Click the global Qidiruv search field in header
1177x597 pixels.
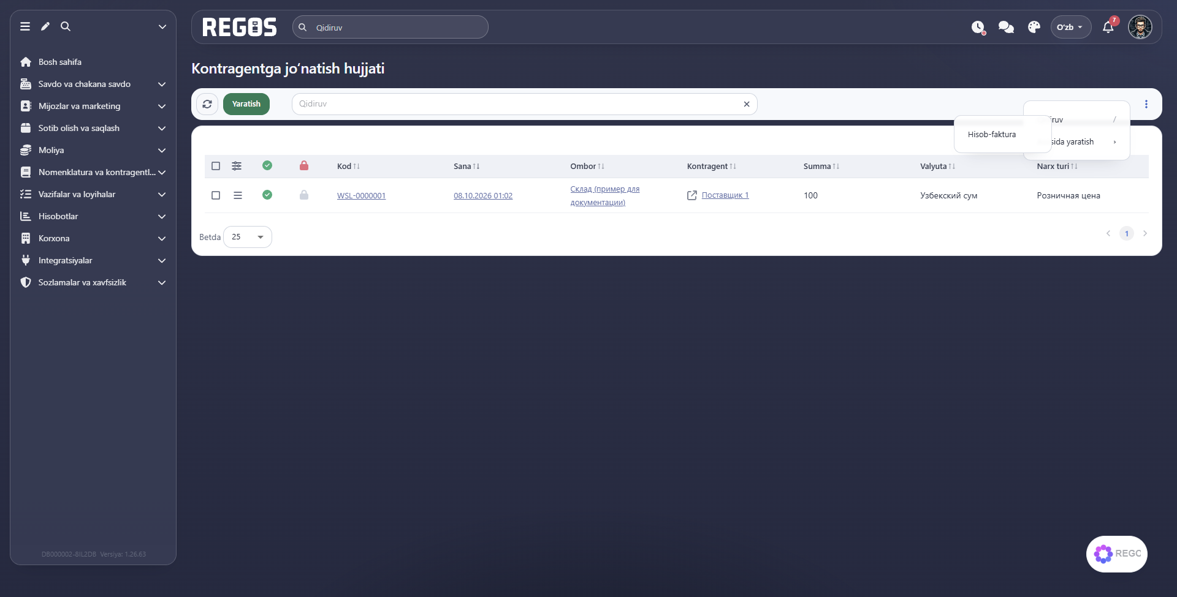390,27
